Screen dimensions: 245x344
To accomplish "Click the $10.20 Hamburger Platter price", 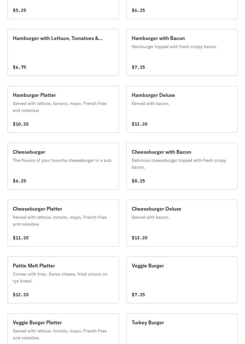I will point(21,124).
